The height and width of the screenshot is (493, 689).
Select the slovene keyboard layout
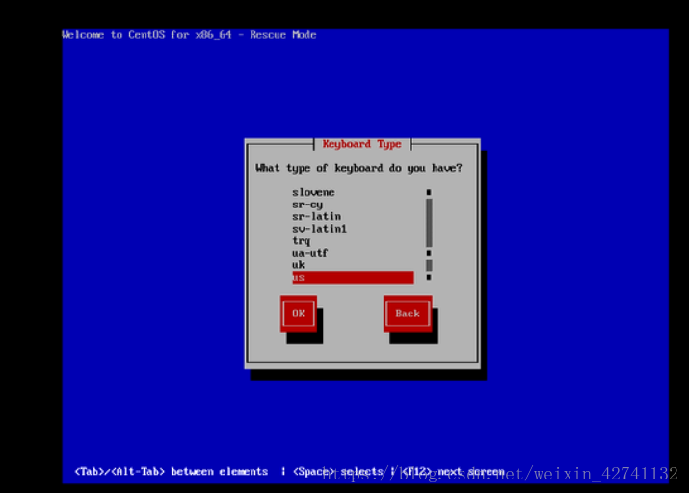[313, 192]
